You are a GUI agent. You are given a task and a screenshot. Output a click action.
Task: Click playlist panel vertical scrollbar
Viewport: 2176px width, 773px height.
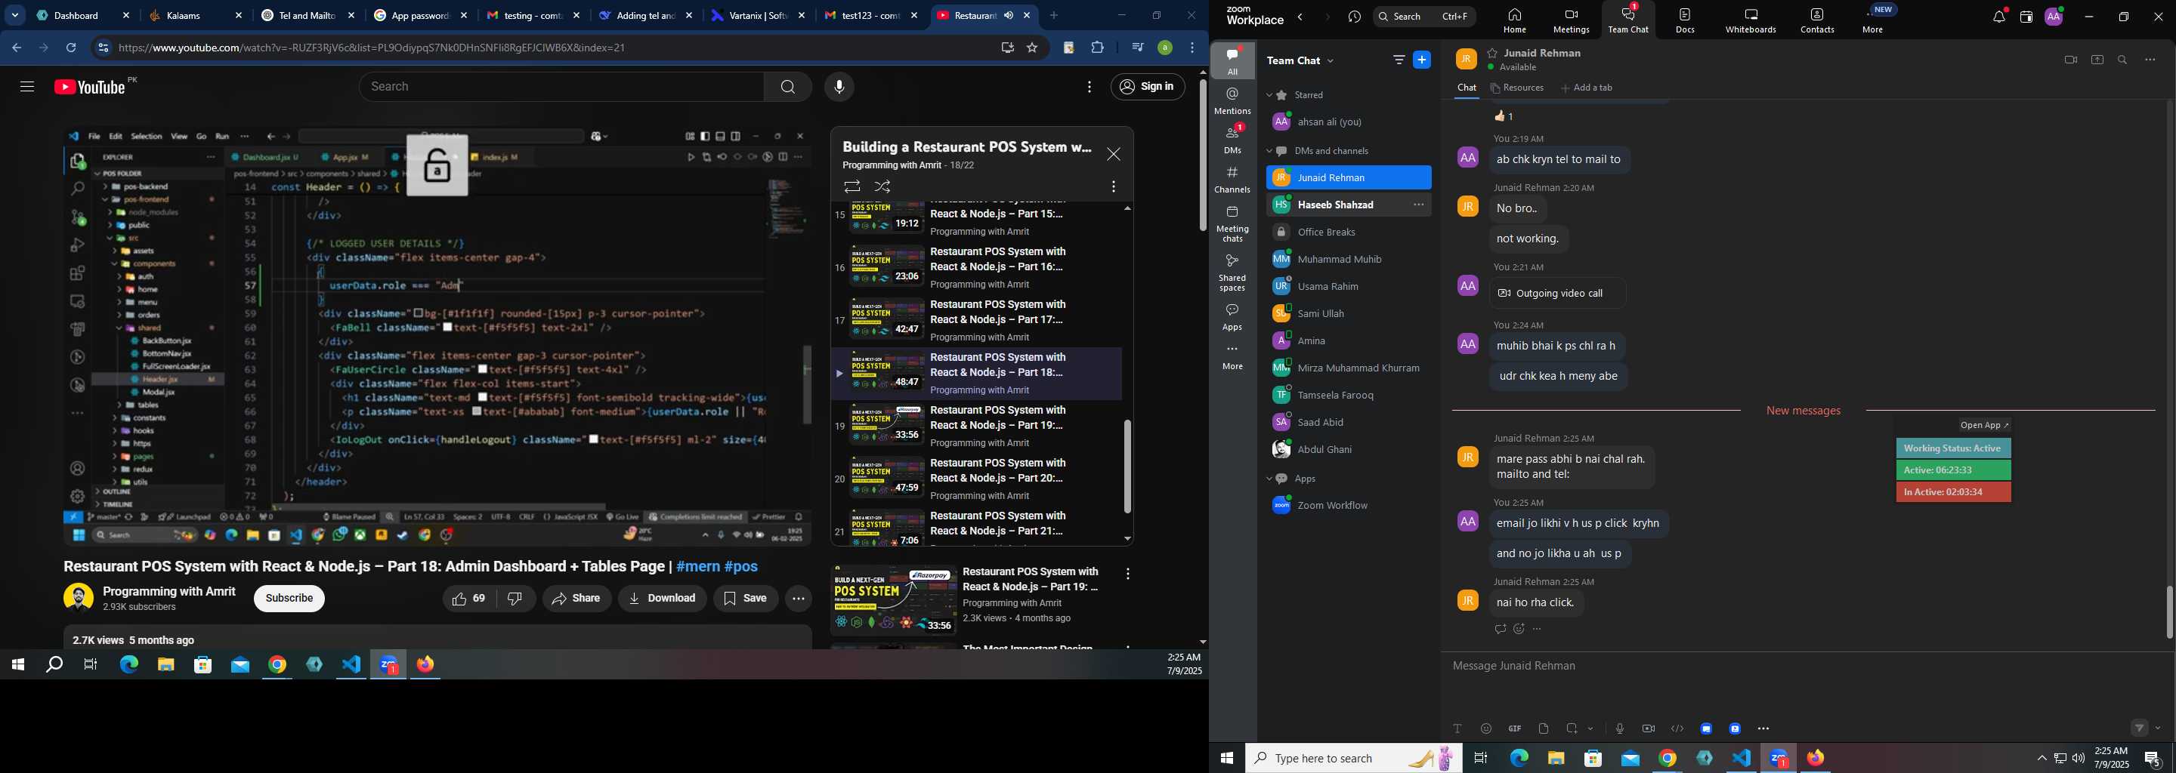tap(1127, 466)
